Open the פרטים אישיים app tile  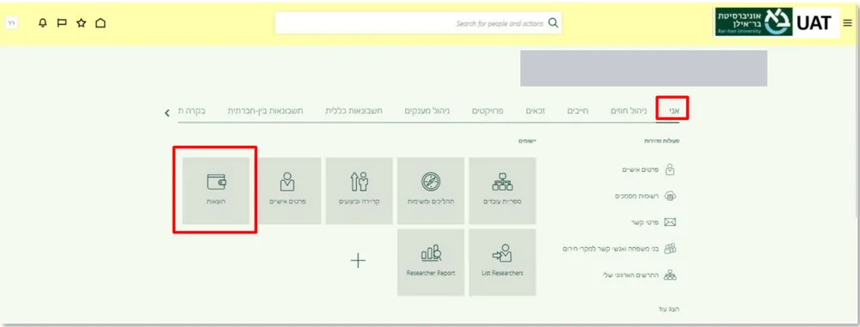point(287,191)
